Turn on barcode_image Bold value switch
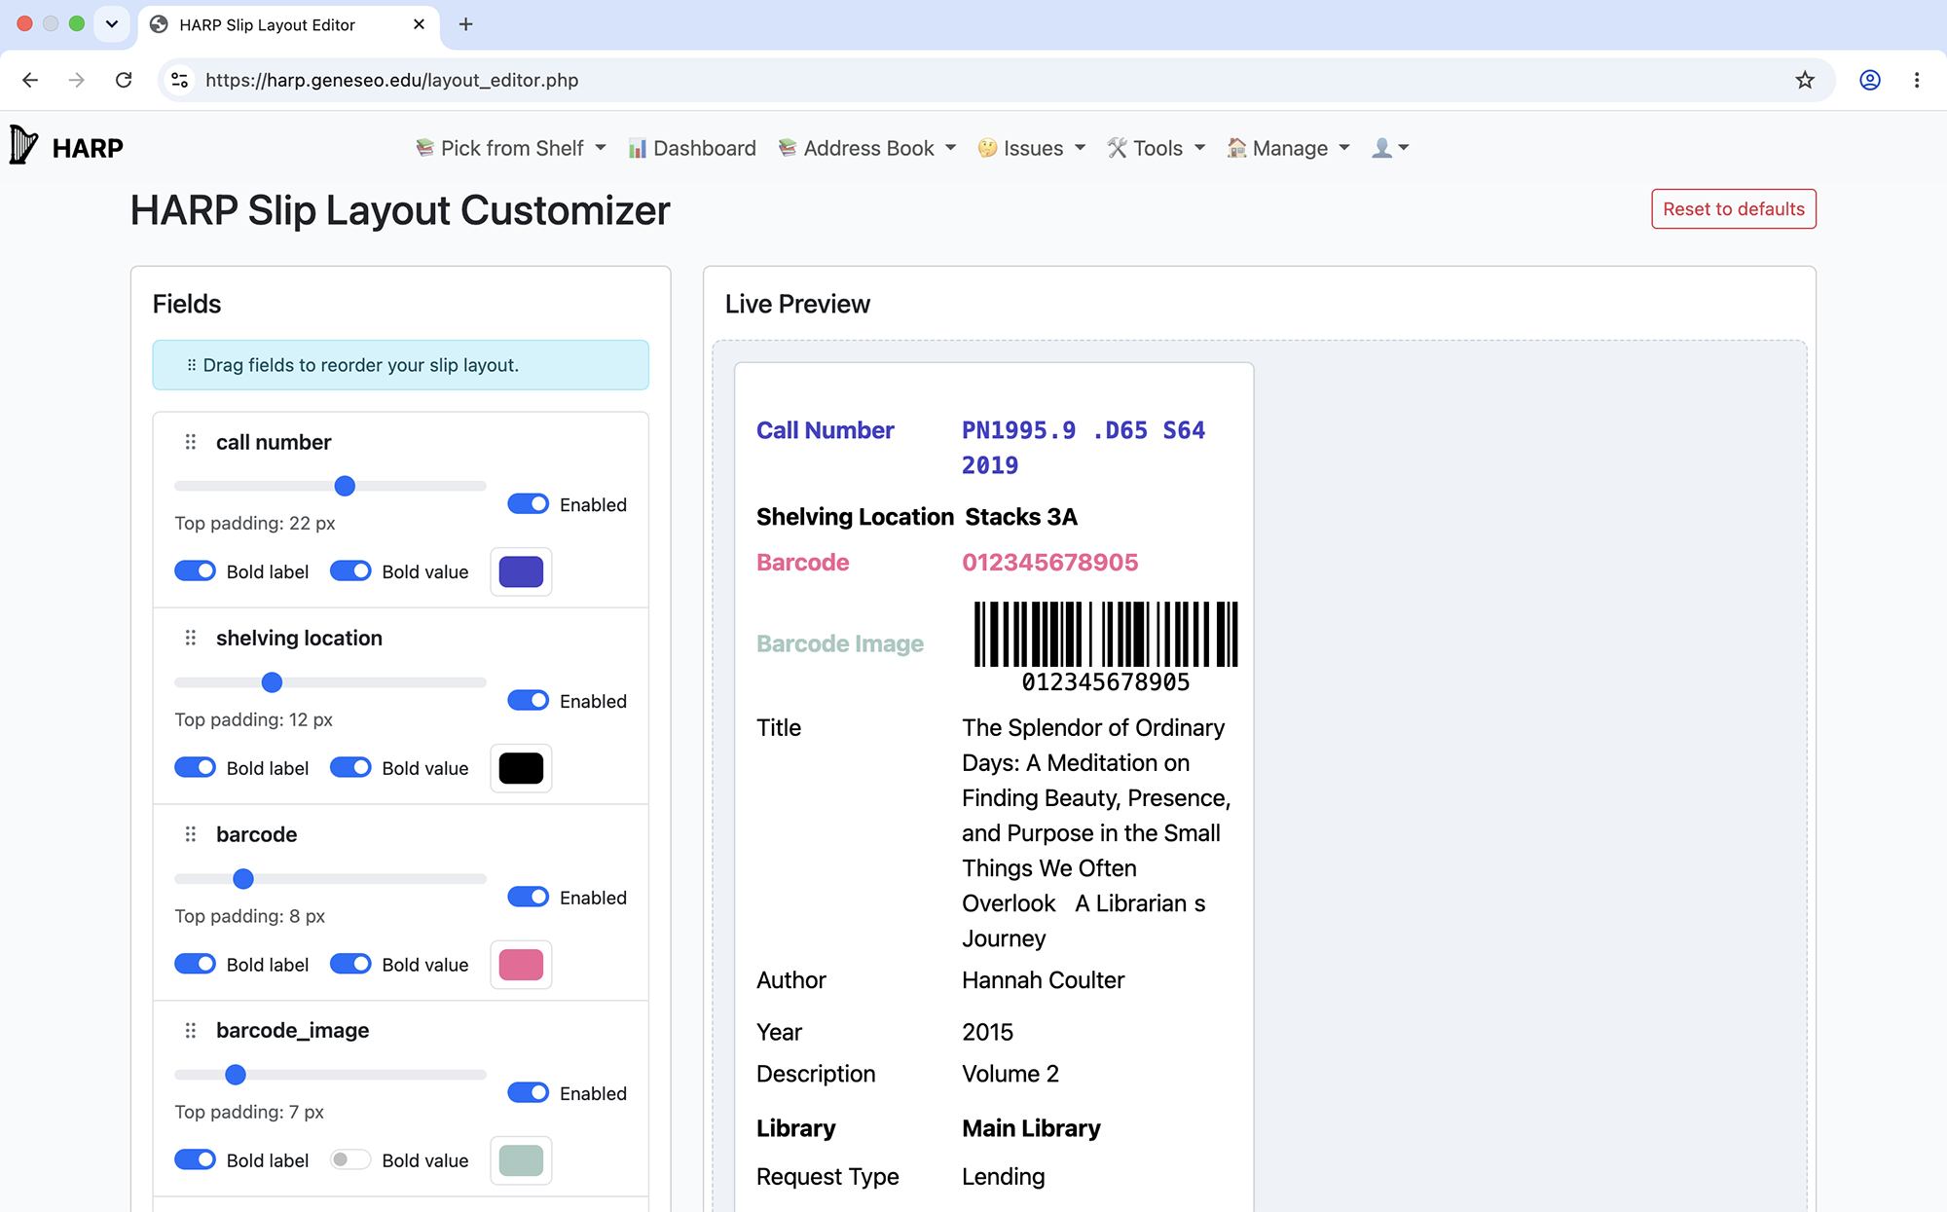 tap(350, 1160)
